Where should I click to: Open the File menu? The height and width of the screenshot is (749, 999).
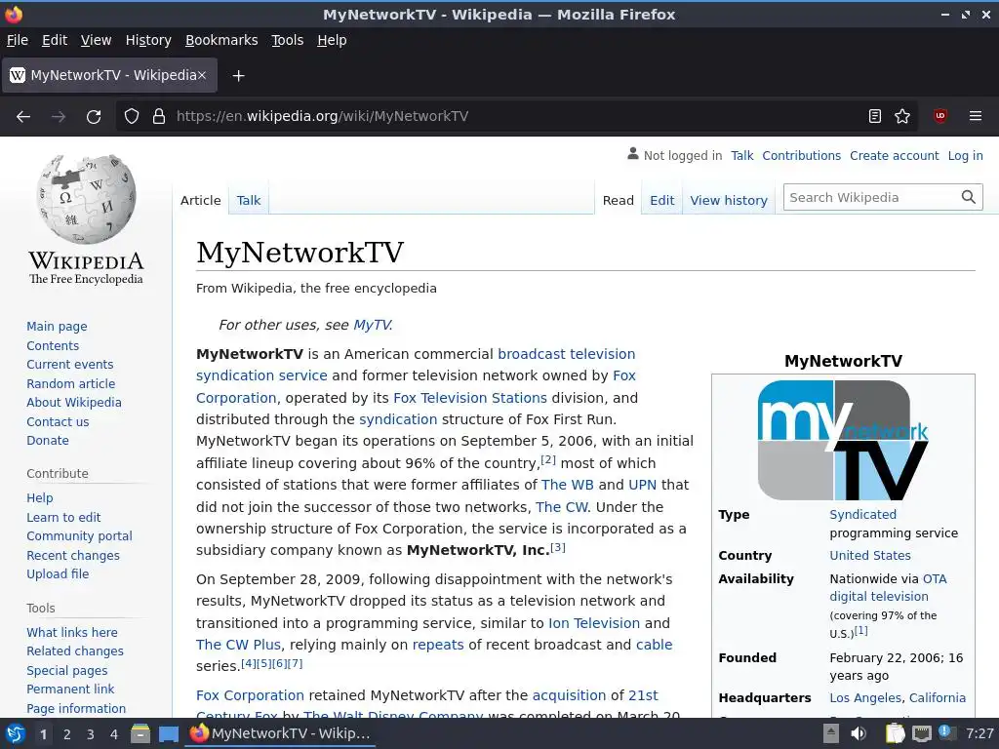18,40
